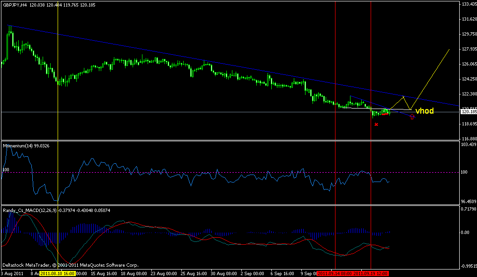Click the 127.935 price scale value
Image resolution: width=477 pixels, height=277 pixels.
pyautogui.click(x=469, y=49)
